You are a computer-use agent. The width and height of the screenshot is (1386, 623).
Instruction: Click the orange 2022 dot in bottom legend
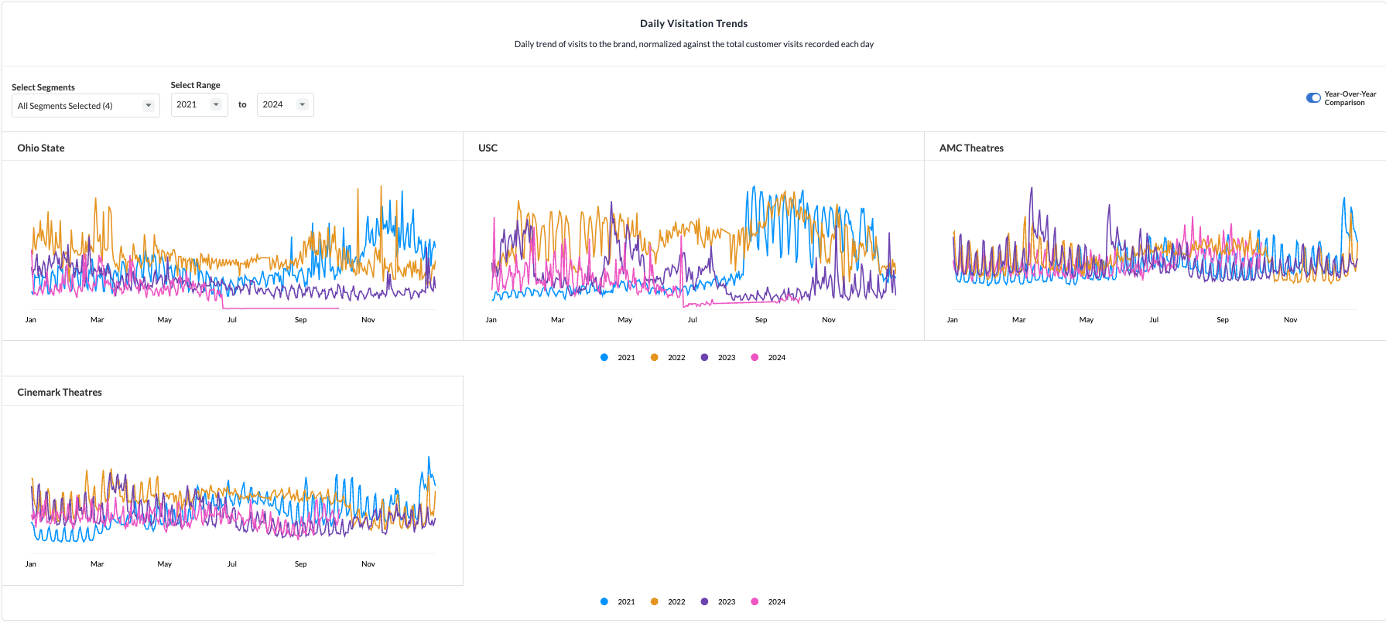(655, 601)
